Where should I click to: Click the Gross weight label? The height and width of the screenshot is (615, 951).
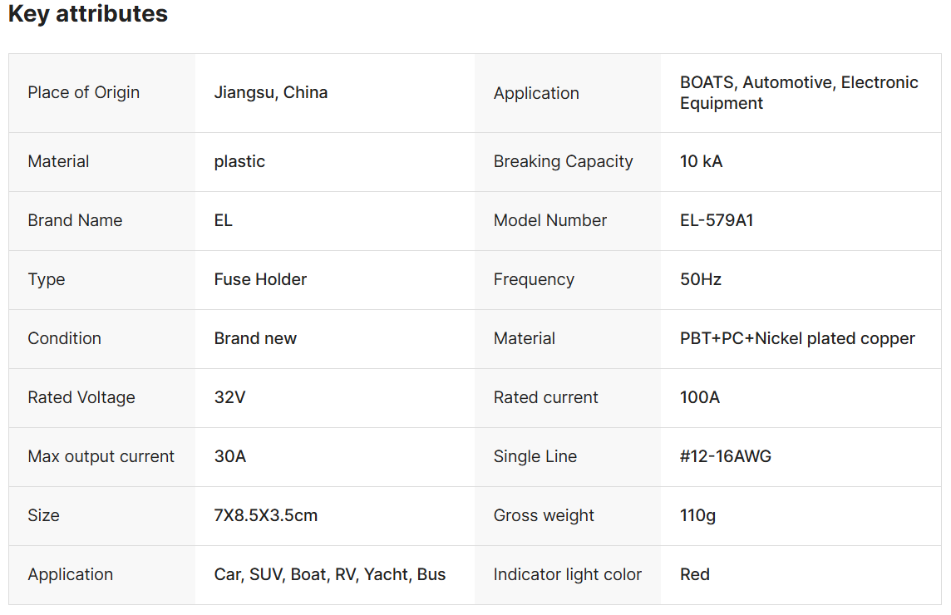(544, 515)
